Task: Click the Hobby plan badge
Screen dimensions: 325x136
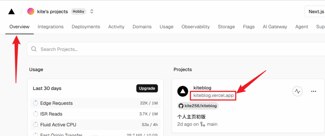Action: (78, 11)
